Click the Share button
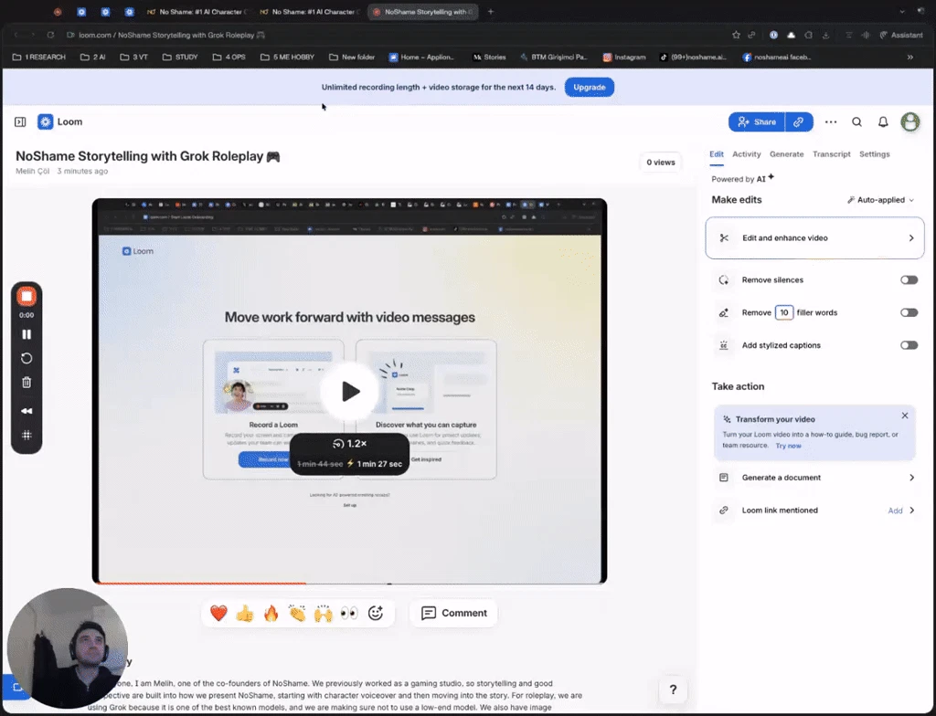Viewport: 936px width, 716px height. (x=756, y=121)
